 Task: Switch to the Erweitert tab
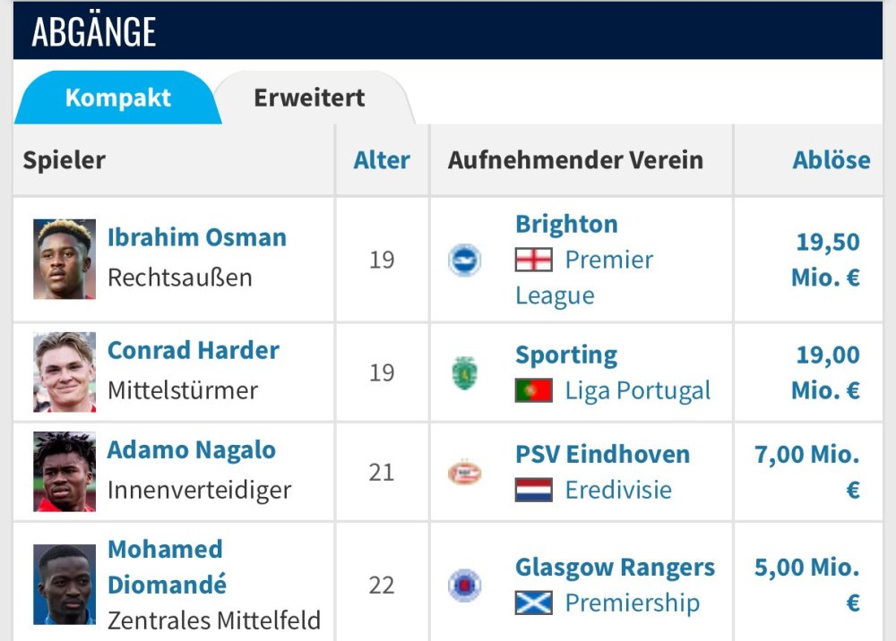coord(309,98)
